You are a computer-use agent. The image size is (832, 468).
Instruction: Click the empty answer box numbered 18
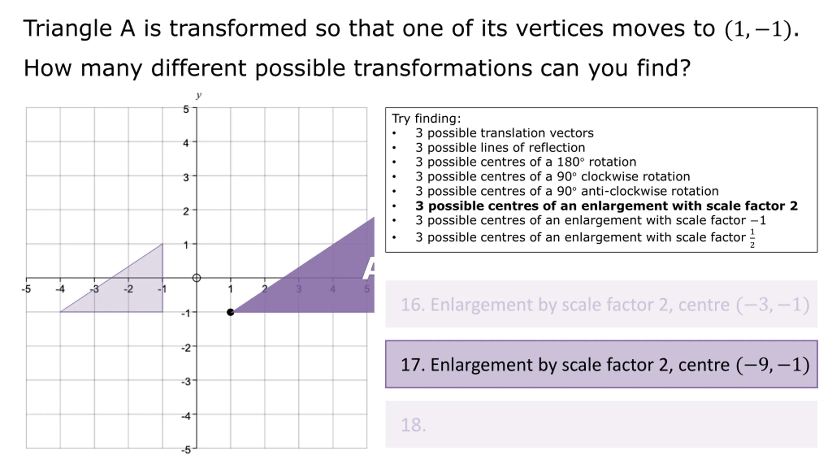point(601,424)
